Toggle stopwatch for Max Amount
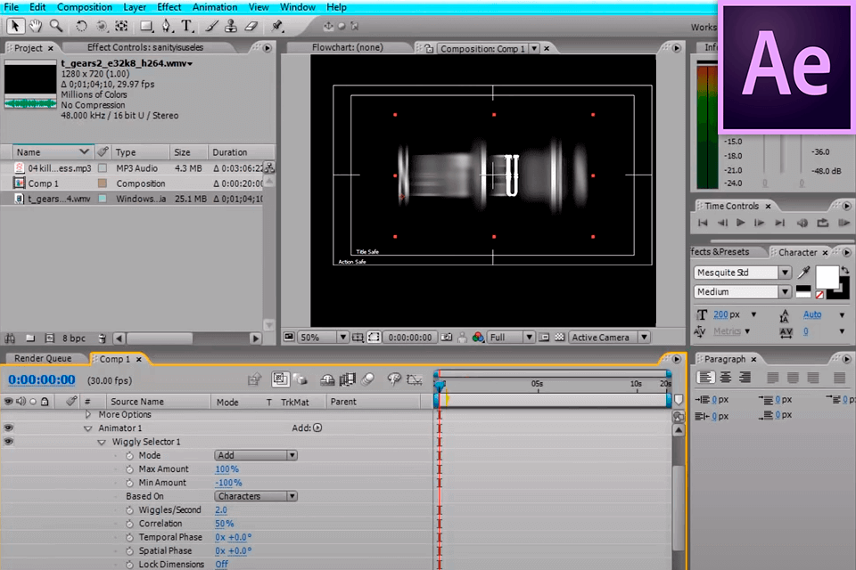This screenshot has width=856, height=570. pos(129,469)
